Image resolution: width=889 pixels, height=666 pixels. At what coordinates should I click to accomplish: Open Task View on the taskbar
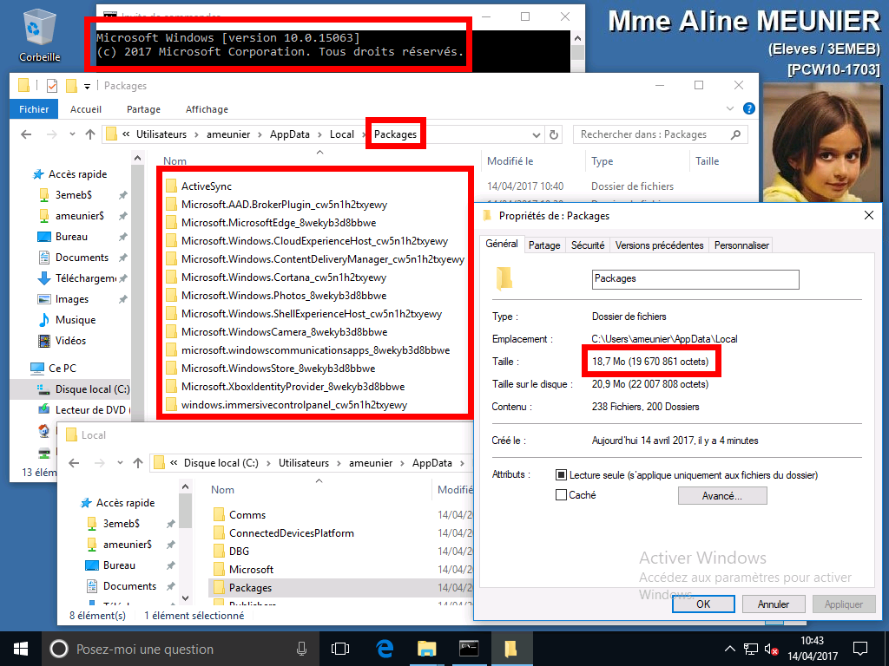point(340,649)
